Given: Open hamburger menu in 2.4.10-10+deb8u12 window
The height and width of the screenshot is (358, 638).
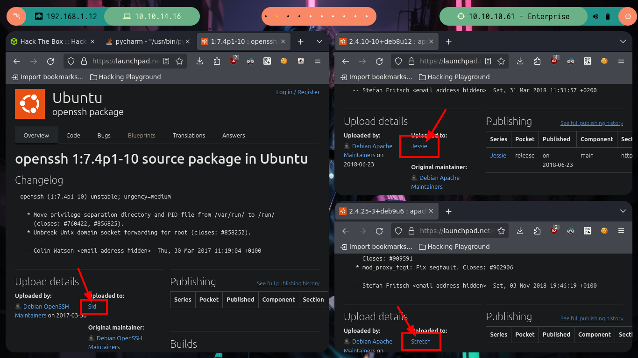Looking at the screenshot, I should coord(621,61).
